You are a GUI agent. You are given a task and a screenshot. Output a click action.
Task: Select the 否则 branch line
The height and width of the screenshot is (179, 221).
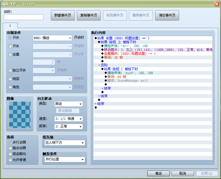153,65
